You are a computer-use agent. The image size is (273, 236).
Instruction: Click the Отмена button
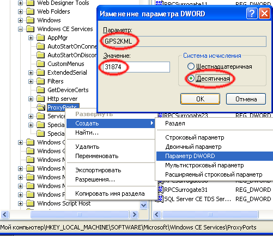click(246, 99)
